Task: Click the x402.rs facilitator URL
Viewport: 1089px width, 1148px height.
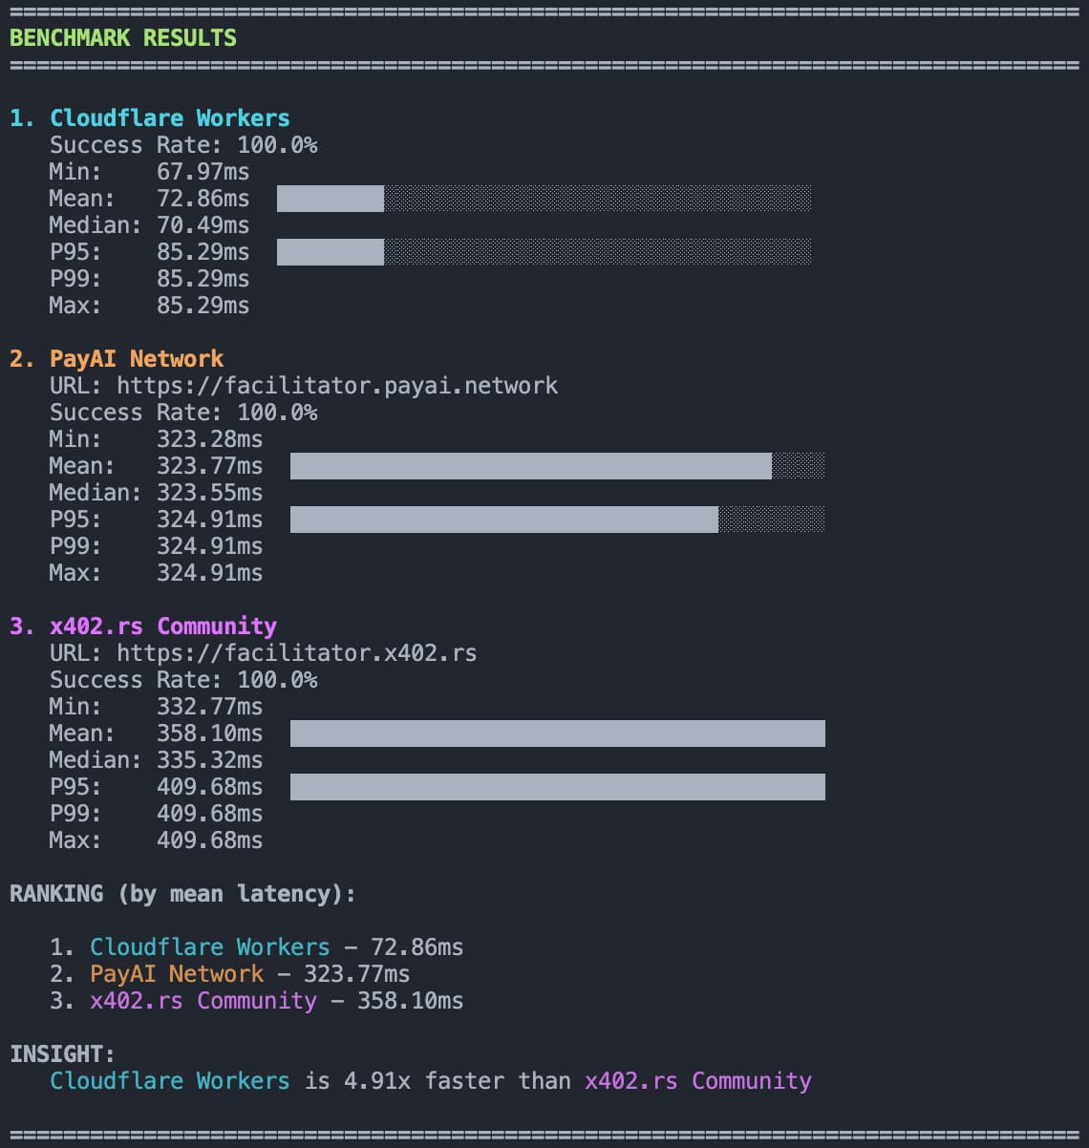Action: [x=296, y=653]
